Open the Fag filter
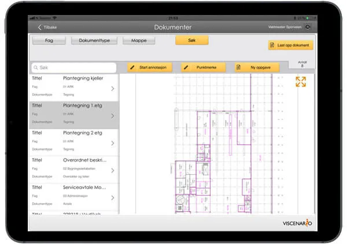 (49, 40)
